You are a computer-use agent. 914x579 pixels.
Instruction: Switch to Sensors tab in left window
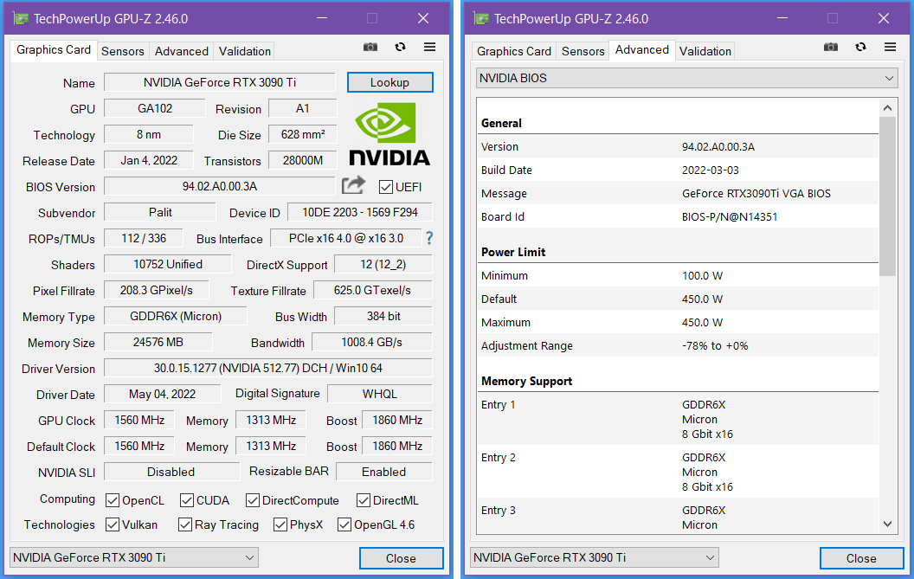(x=122, y=51)
